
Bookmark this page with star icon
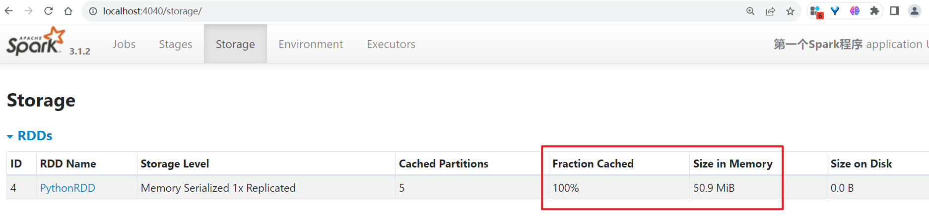pyautogui.click(x=790, y=11)
